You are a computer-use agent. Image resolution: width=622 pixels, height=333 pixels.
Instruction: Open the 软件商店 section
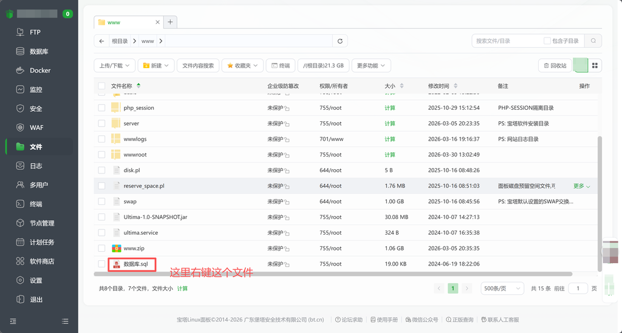tap(42, 261)
